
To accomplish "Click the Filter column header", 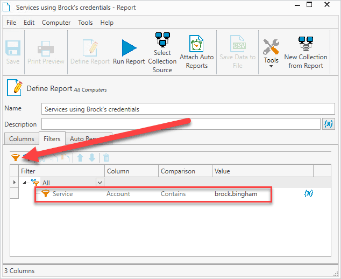I will 62,171.
